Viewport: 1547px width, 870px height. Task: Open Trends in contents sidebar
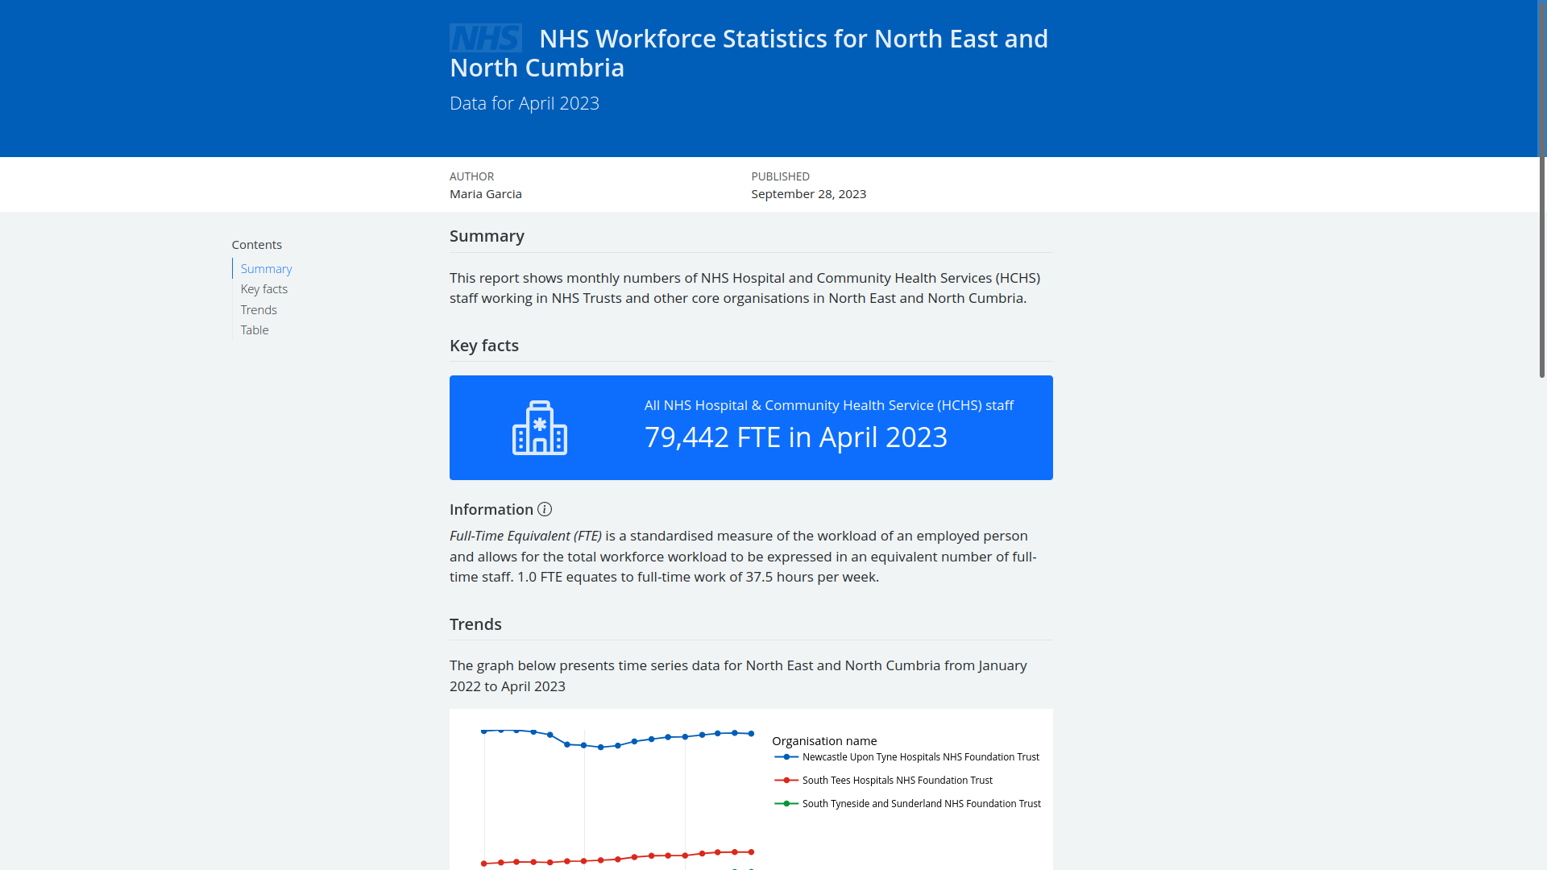tap(258, 310)
